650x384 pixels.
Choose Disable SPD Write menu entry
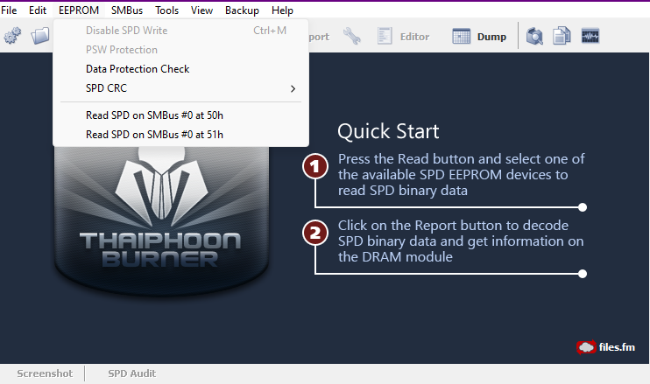[x=180, y=31]
